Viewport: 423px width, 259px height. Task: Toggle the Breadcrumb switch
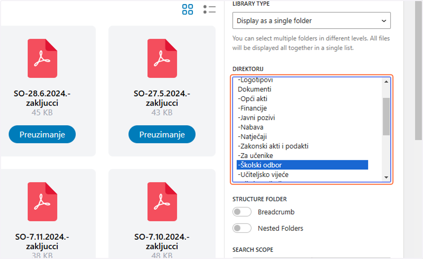[x=242, y=212]
